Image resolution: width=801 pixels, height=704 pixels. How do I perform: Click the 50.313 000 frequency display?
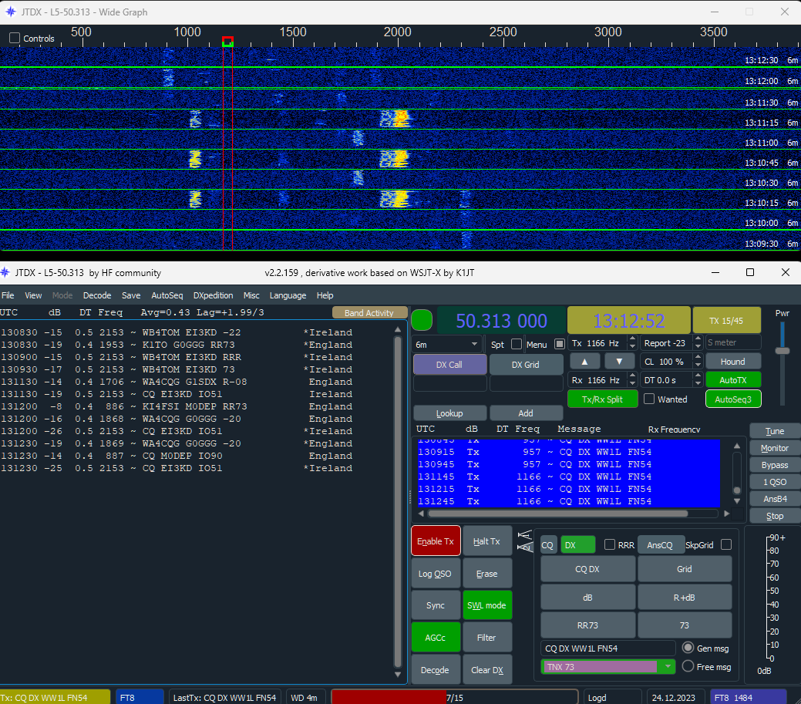point(501,320)
